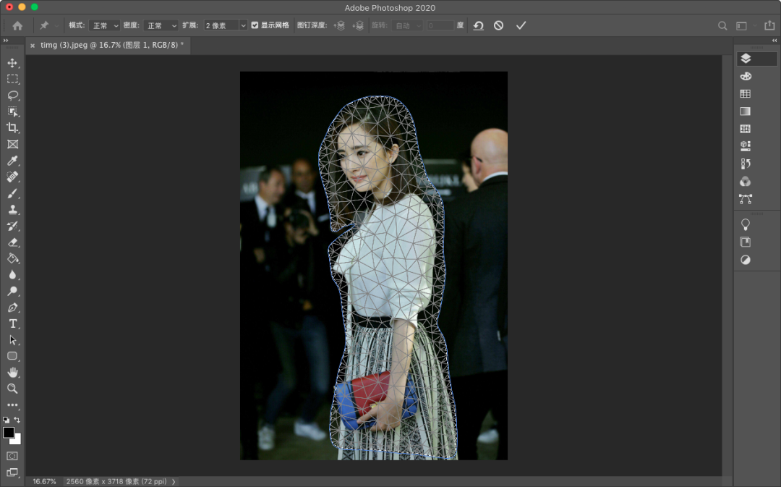Go to the Home screen
Image resolution: width=781 pixels, height=487 pixels.
pos(17,25)
